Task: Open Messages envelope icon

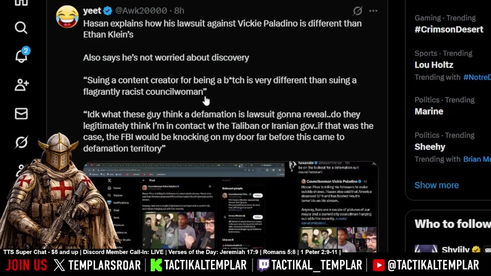Action: pyautogui.click(x=21, y=113)
